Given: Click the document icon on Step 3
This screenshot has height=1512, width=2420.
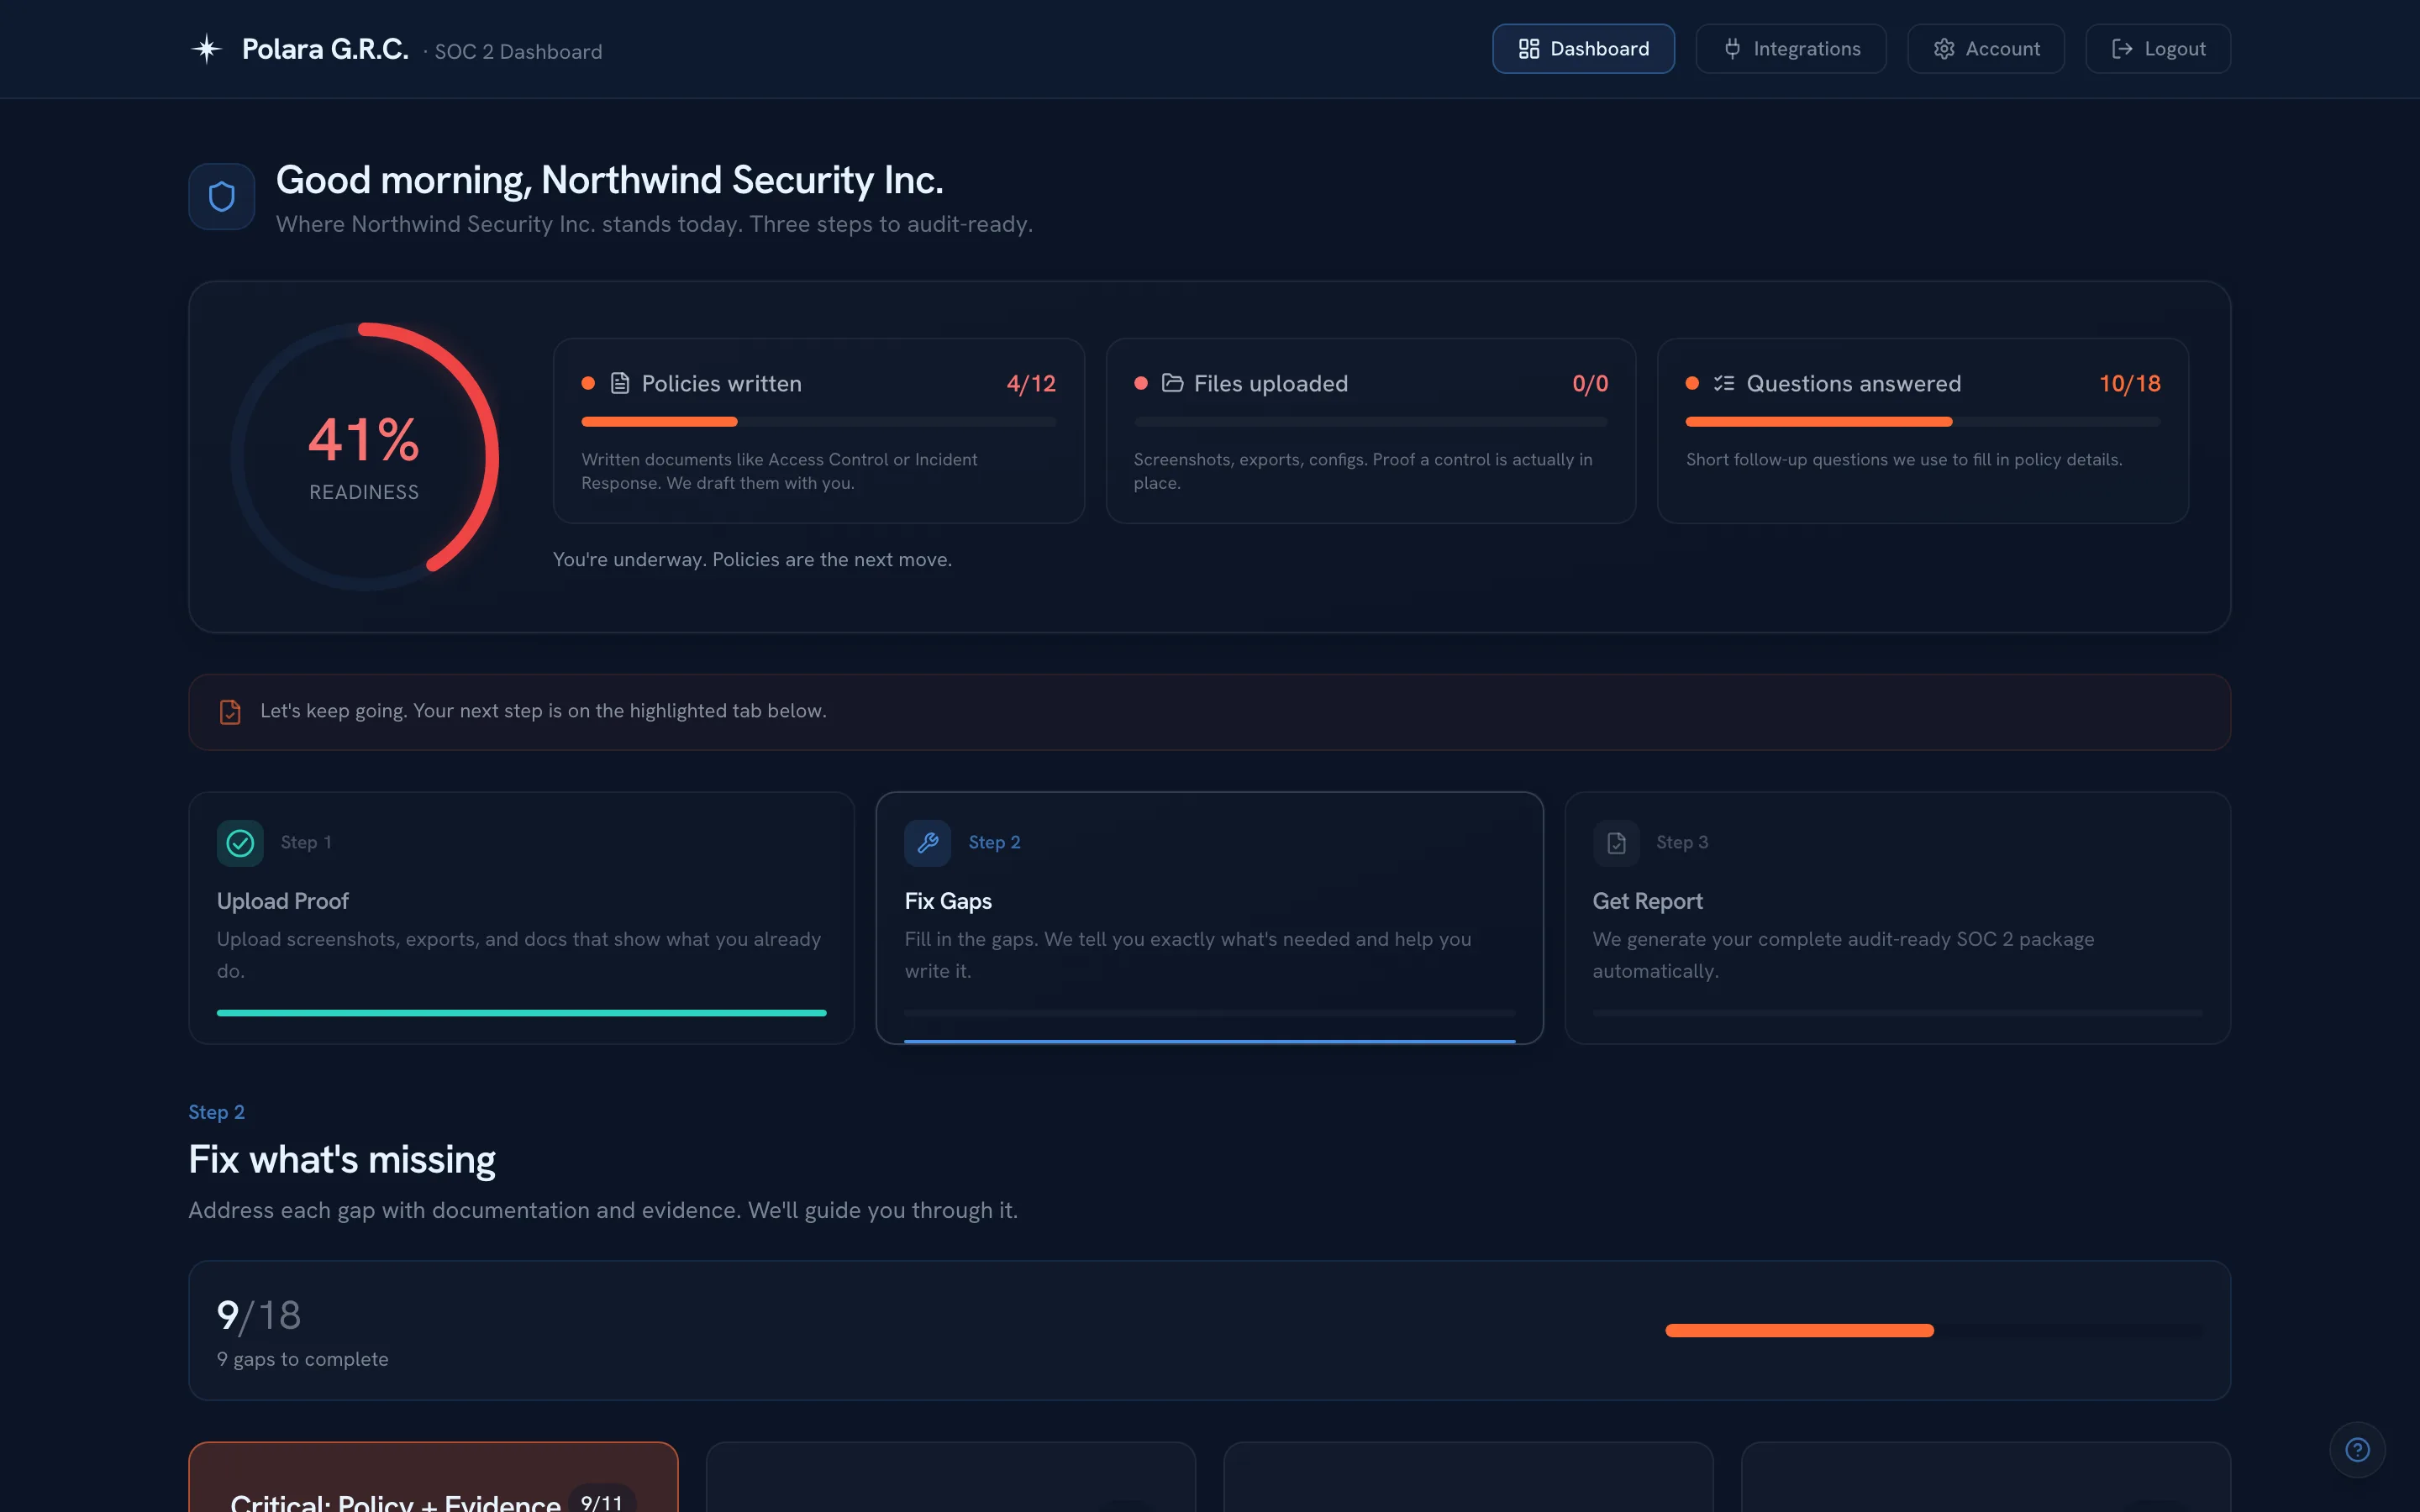Looking at the screenshot, I should click(1616, 842).
